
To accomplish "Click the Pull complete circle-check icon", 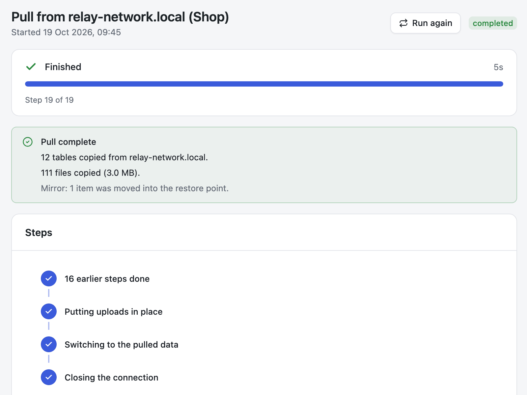I will point(28,142).
